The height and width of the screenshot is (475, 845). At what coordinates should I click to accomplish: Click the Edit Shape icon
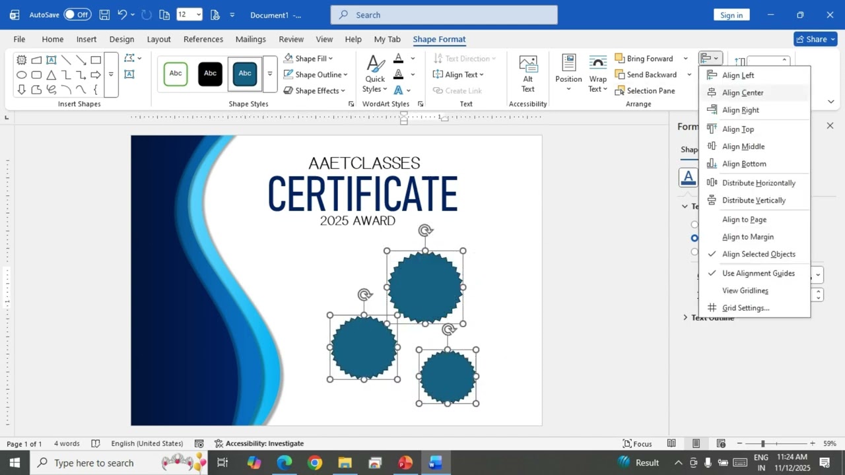pyautogui.click(x=129, y=59)
